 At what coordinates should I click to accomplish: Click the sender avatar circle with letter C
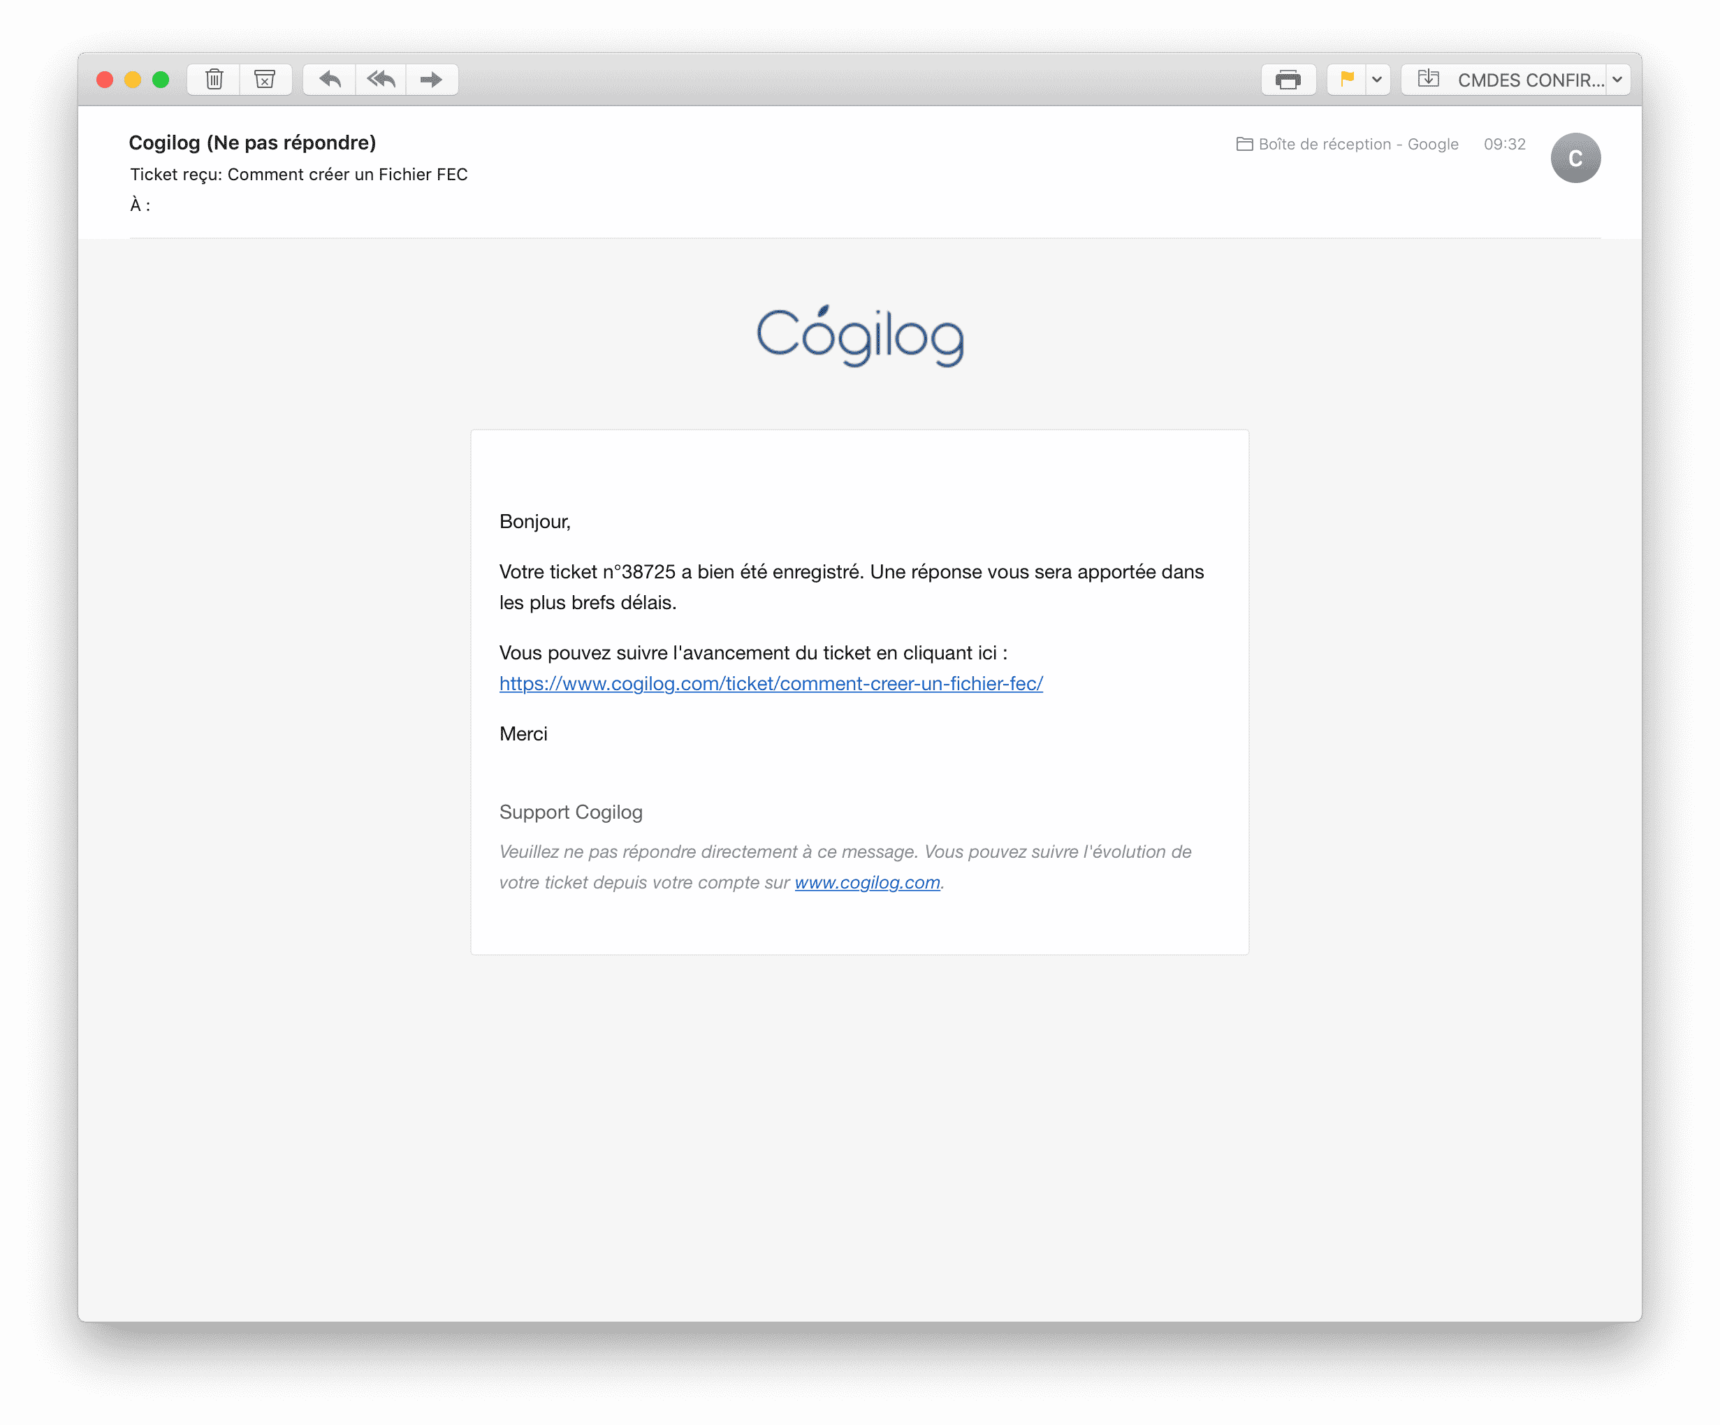(1575, 158)
